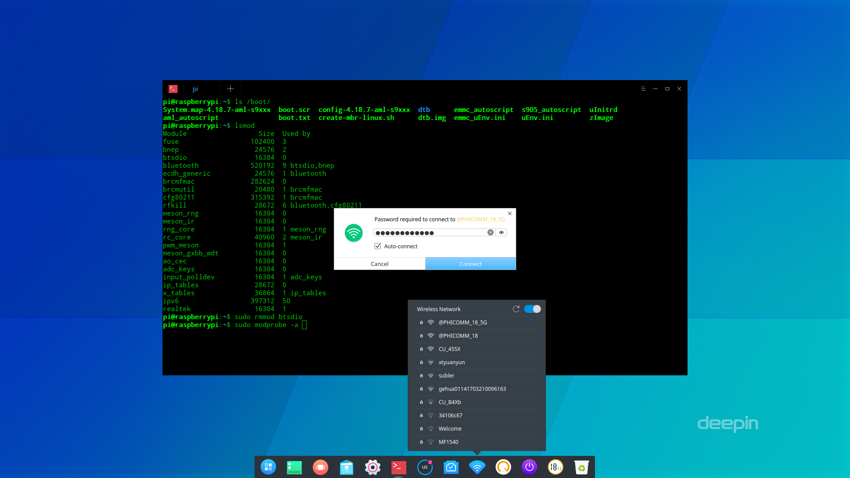The height and width of the screenshot is (478, 850).
Task: Open the US keyboard layout indicator
Action: coord(425,467)
